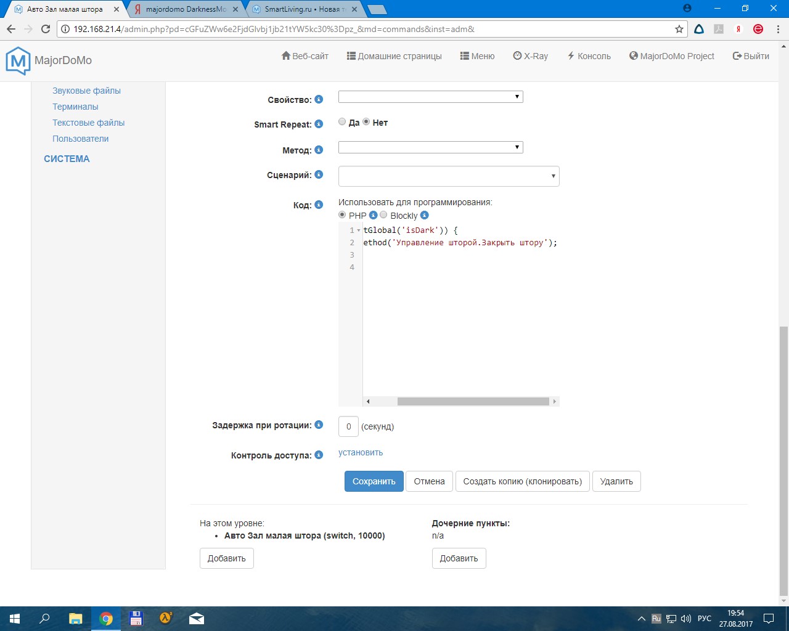The image size is (789, 631).
Task: Click the blue triangle extension icon
Action: (699, 29)
